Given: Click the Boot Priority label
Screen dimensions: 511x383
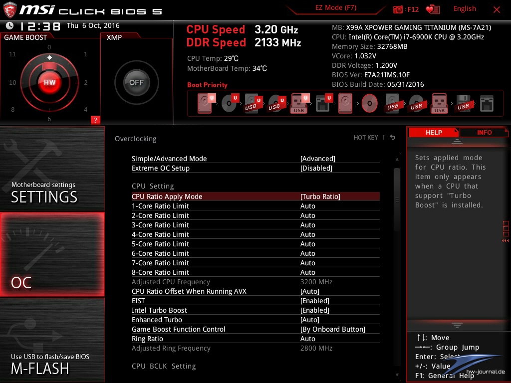Looking at the screenshot, I should 207,85.
